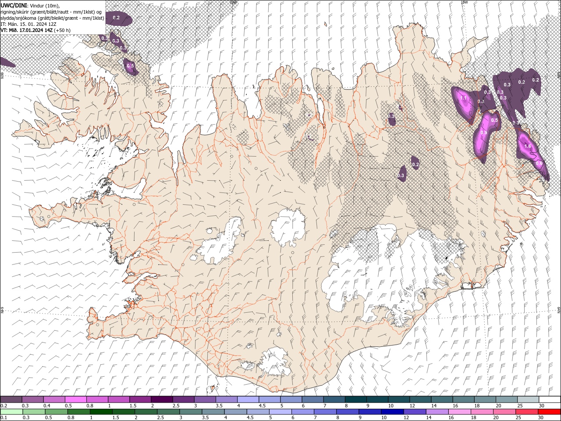
Task: Select the deep blue swatch labelled 10 in lower legend
Action: [392, 412]
